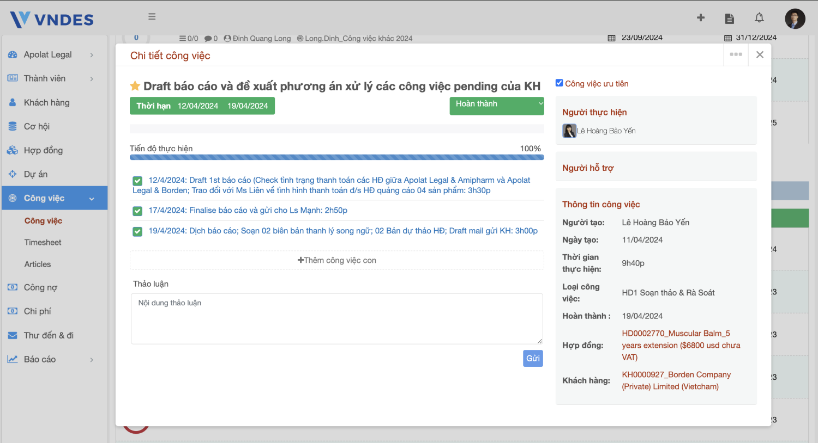Click the plus add icon in header

[701, 18]
